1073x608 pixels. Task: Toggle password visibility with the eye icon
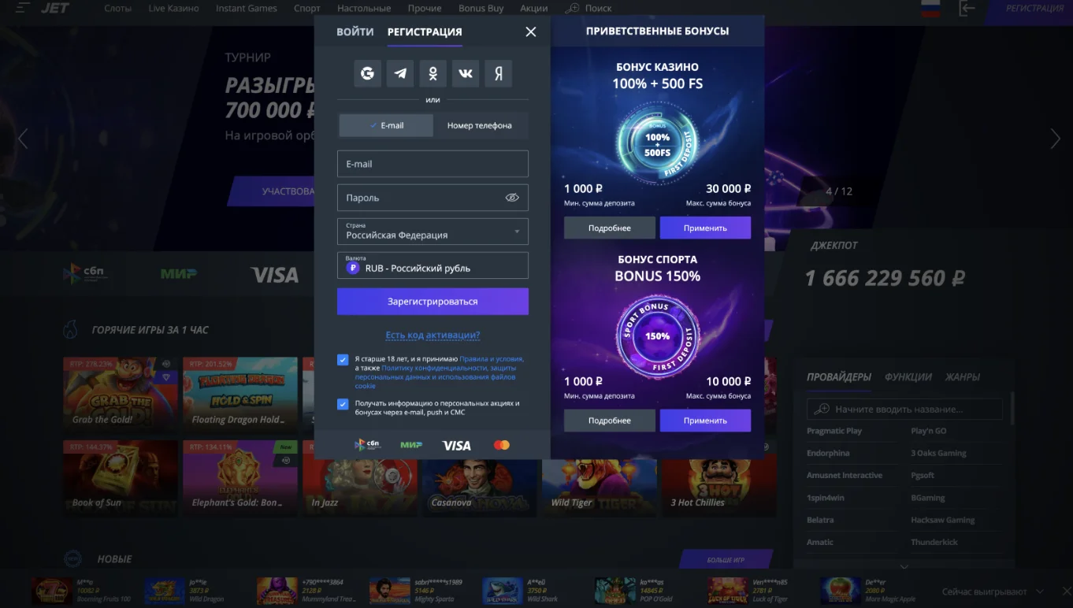(x=512, y=198)
